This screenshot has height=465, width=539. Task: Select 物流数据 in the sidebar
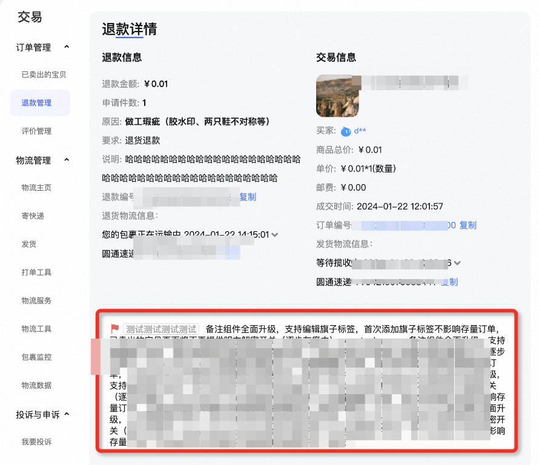tap(36, 386)
